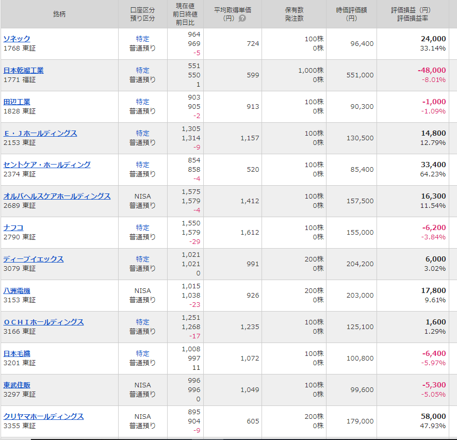457x440 pixels.
Task: Open the ソネック stock link
Action: coord(17,39)
